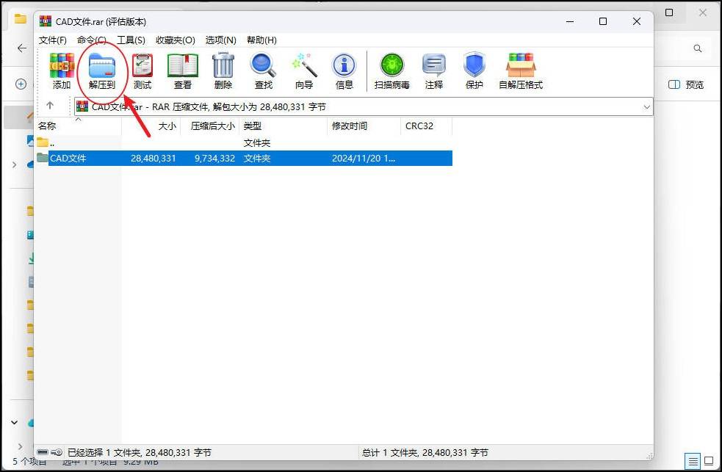The image size is (722, 472).
Task: Open the parent ".." folder entry
Action: (51, 142)
